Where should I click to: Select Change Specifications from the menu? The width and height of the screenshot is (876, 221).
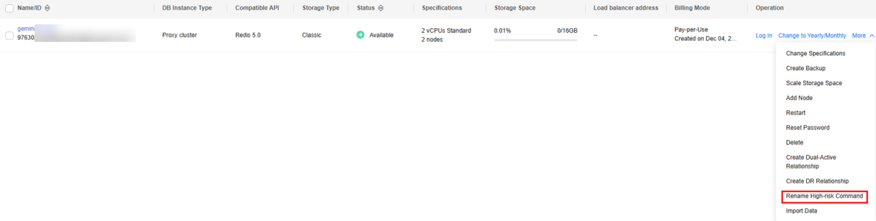(816, 54)
